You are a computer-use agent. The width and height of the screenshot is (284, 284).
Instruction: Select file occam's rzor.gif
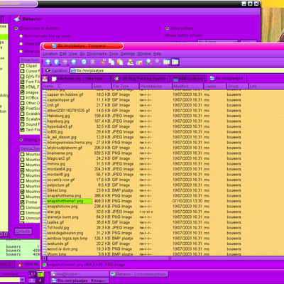coord(61,180)
